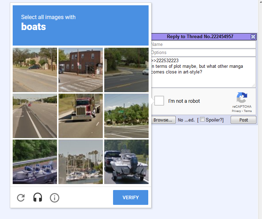Click inside the comment text area
The height and width of the screenshot is (219, 262).
click(x=203, y=72)
